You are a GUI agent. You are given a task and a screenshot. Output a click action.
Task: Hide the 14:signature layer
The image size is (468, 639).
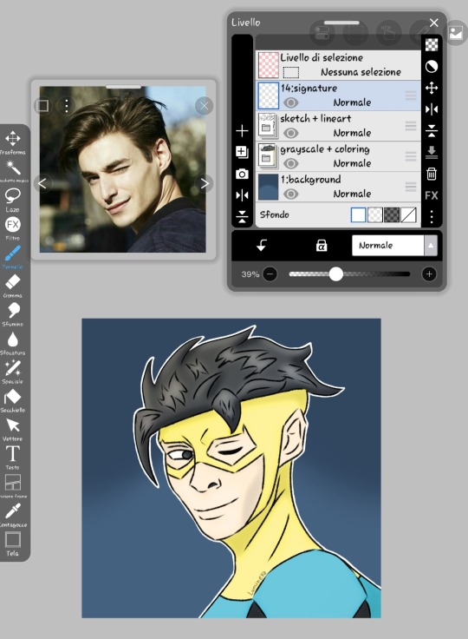290,102
